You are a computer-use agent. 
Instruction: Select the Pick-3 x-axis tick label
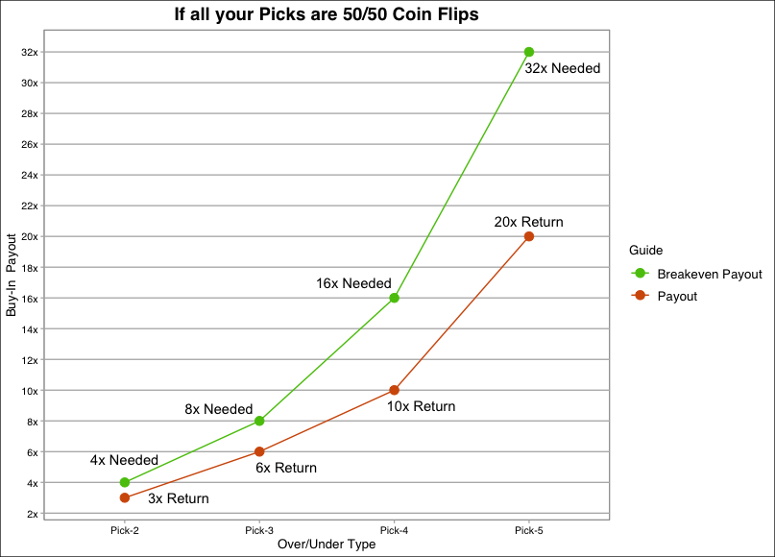coord(259,530)
